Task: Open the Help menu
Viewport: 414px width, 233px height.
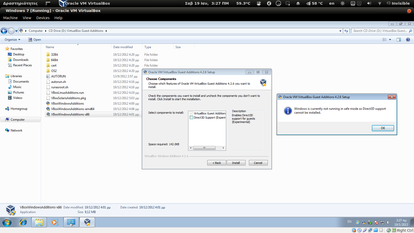Action: tap(58, 18)
